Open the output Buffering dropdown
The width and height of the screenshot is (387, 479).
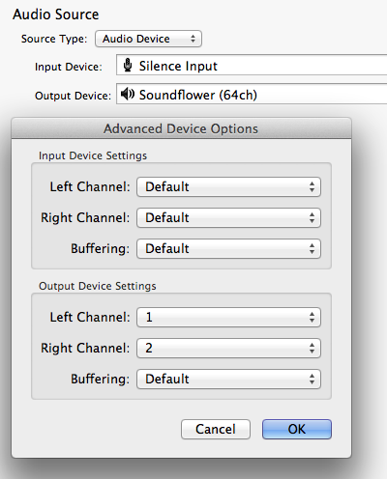(228, 379)
